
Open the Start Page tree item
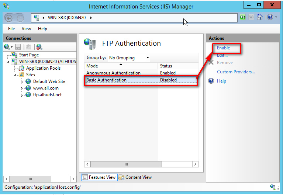(29, 55)
